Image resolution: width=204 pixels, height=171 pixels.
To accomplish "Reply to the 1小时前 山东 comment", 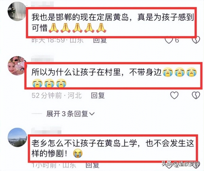I will click(92, 165).
